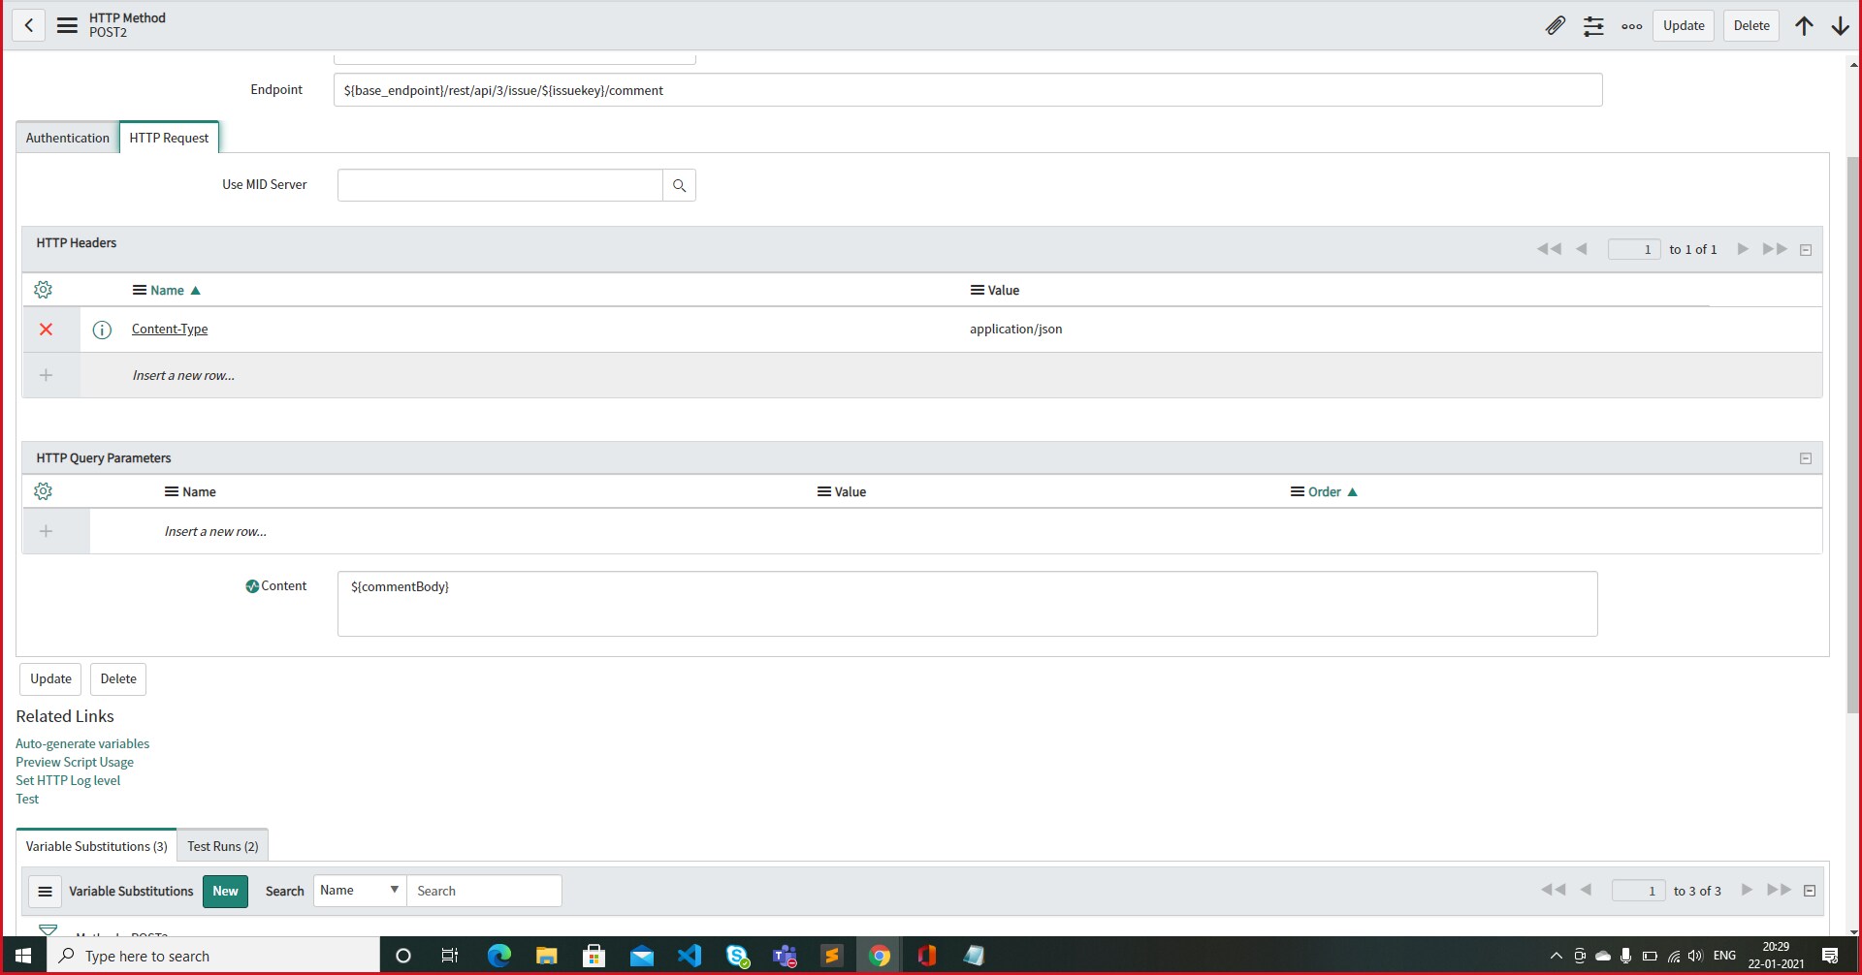This screenshot has width=1862, height=975.
Task: Open the Value column menu in HTTP Headers
Action: click(978, 290)
